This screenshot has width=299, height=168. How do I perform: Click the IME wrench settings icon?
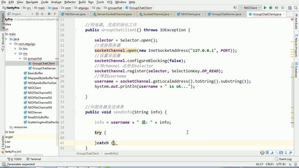pyautogui.click(x=291, y=153)
